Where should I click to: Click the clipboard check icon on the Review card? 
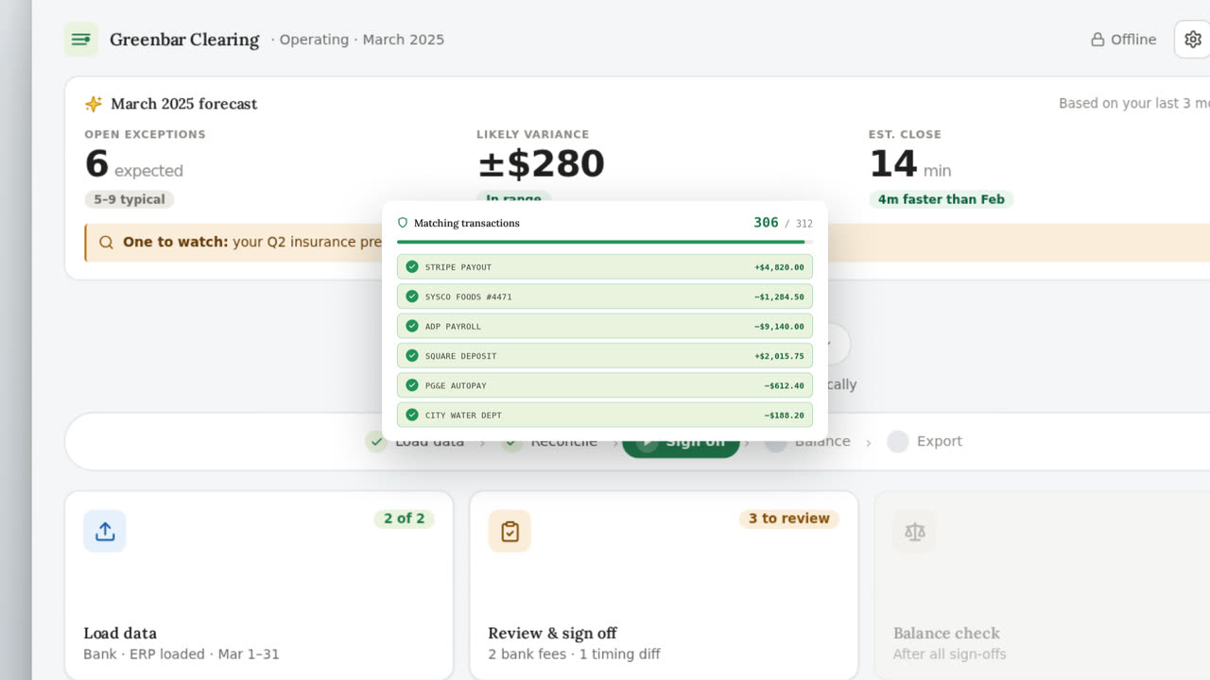point(510,531)
